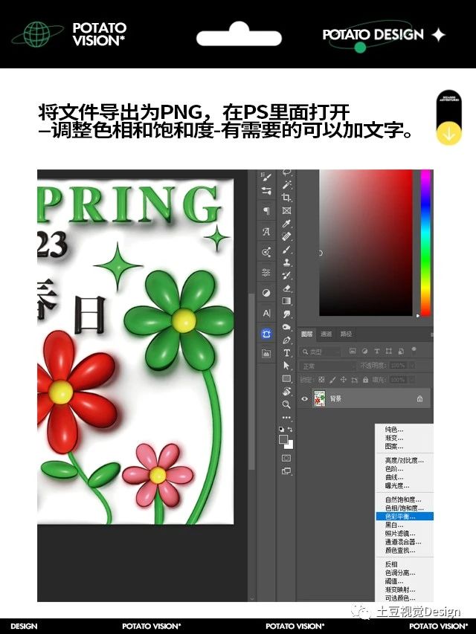Toggle type layer filter

(377, 351)
